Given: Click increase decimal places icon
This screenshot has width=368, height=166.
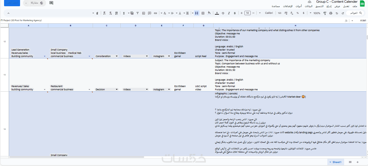Looking at the screenshot, I should 286,13.
